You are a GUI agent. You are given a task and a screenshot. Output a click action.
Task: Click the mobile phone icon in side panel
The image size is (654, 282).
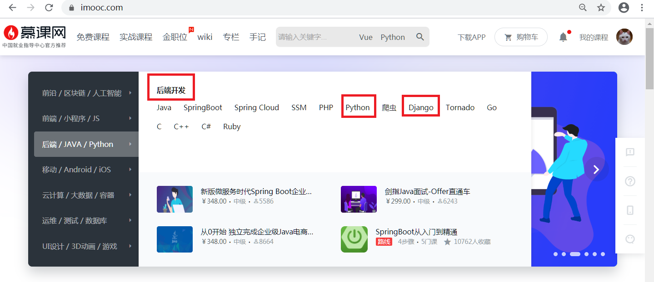tap(630, 210)
